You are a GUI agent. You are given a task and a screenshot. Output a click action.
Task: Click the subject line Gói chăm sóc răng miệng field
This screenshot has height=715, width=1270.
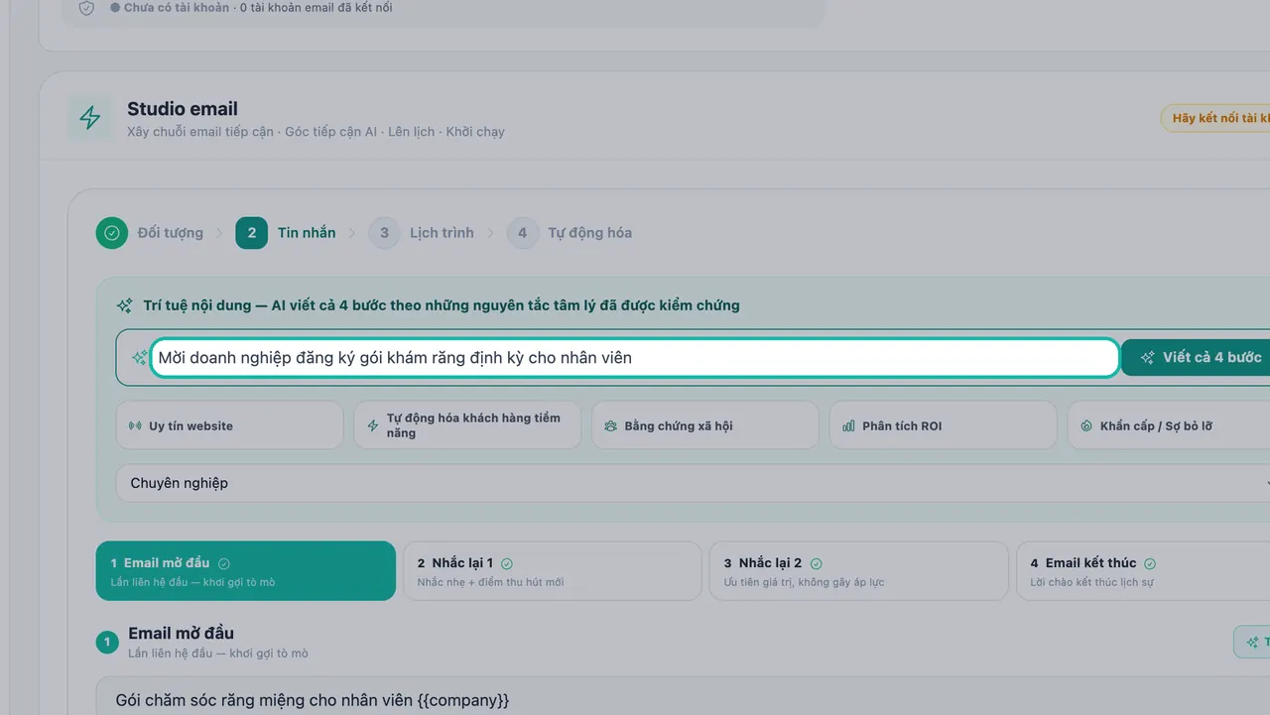pos(683,696)
